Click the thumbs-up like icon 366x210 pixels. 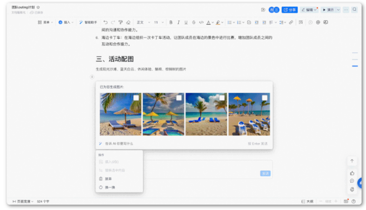coord(352,172)
